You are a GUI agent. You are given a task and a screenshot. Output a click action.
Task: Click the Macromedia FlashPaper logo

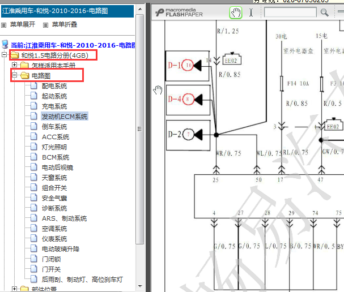tap(179, 12)
